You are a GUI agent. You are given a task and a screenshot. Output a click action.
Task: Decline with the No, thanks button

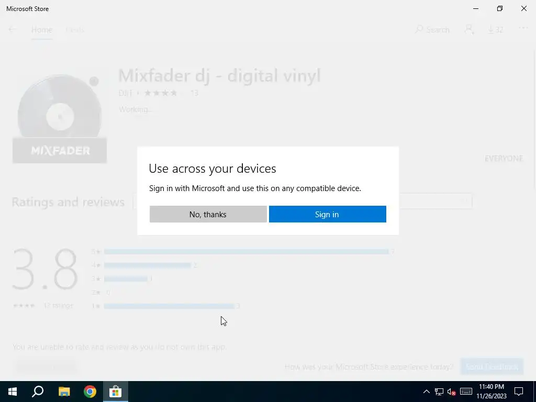208,214
